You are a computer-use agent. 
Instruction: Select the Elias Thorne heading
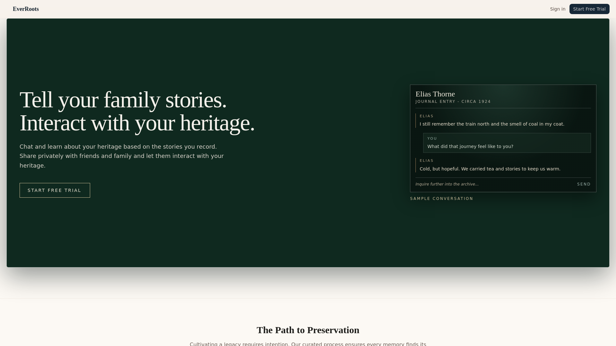tap(435, 94)
